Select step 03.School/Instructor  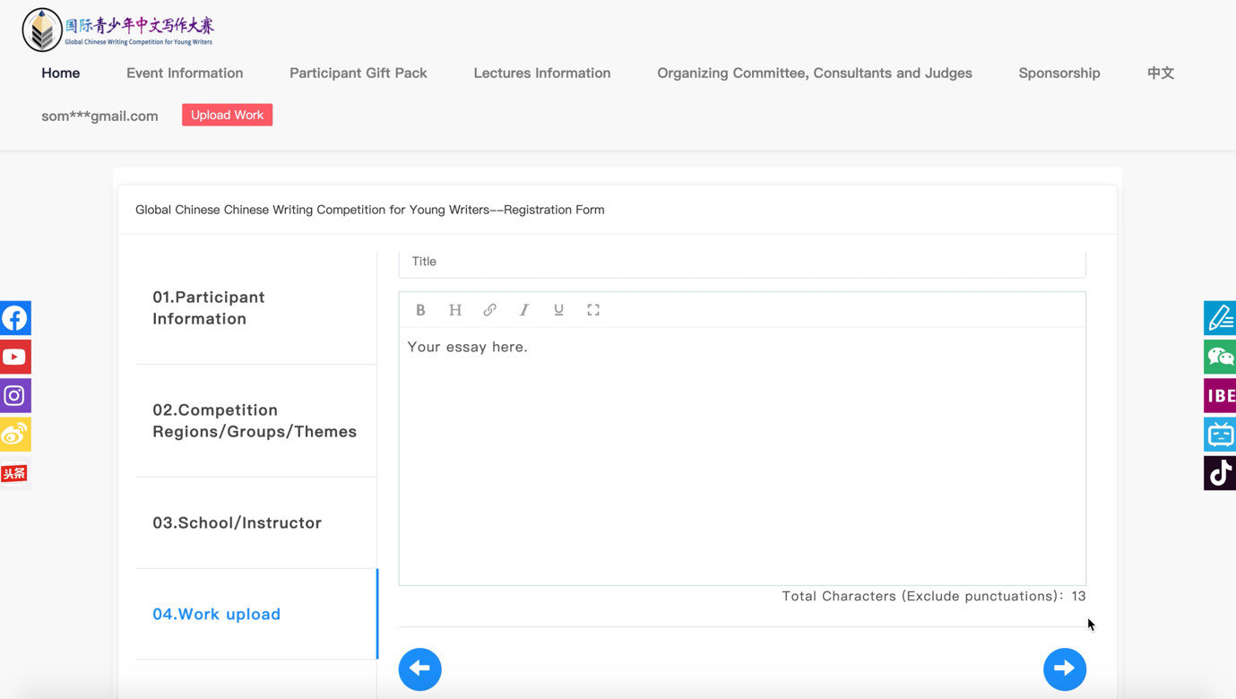(x=256, y=522)
